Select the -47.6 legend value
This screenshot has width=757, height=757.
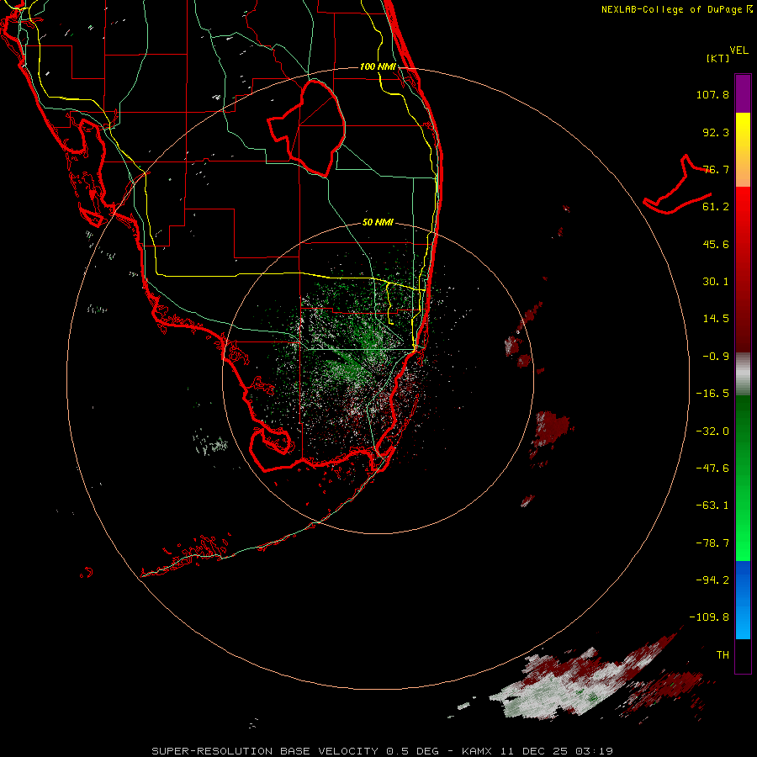(x=712, y=468)
